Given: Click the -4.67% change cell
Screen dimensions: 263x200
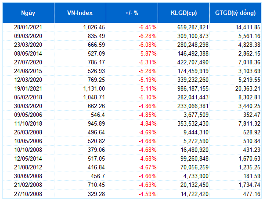Looking at the screenshot, I should tap(148, 167).
